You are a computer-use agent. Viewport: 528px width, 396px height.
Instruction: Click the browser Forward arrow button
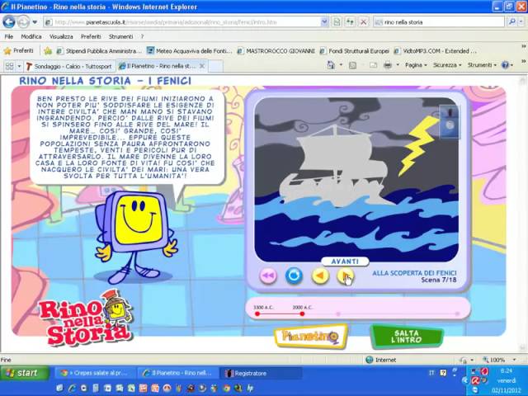[x=23, y=22]
